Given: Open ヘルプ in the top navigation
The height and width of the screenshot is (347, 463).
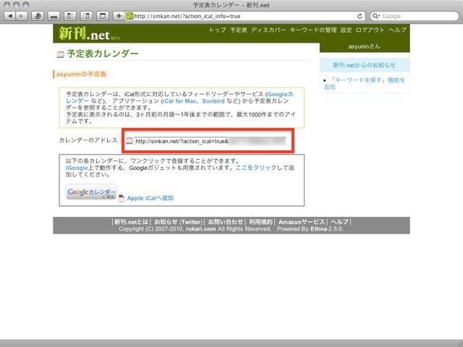Looking at the screenshot, I should (397, 30).
